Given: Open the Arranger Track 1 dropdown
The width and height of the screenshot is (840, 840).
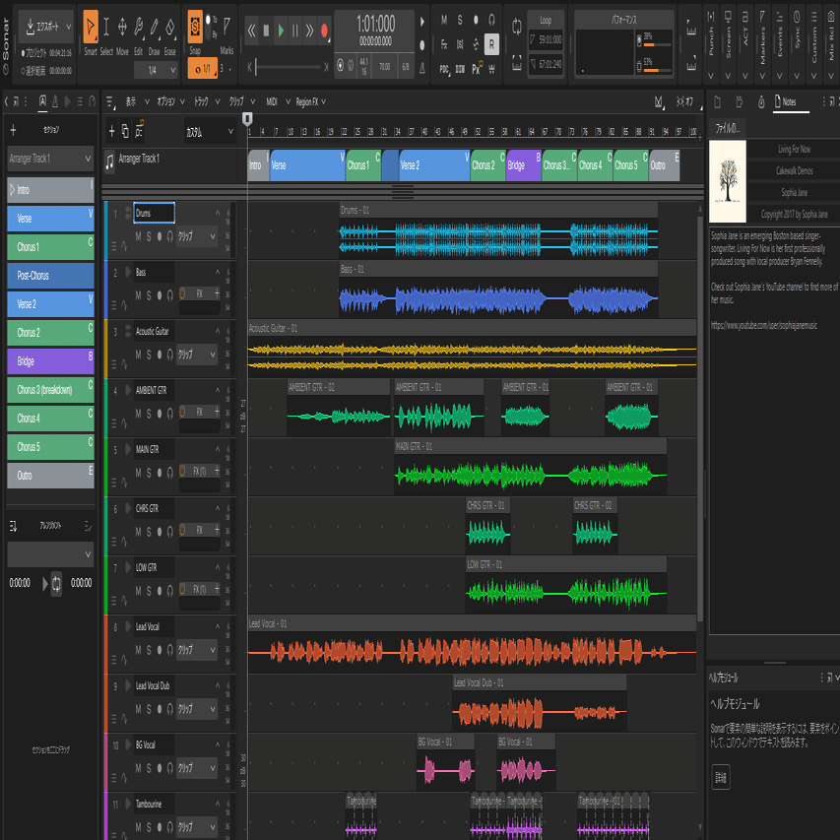Looking at the screenshot, I should 49,159.
